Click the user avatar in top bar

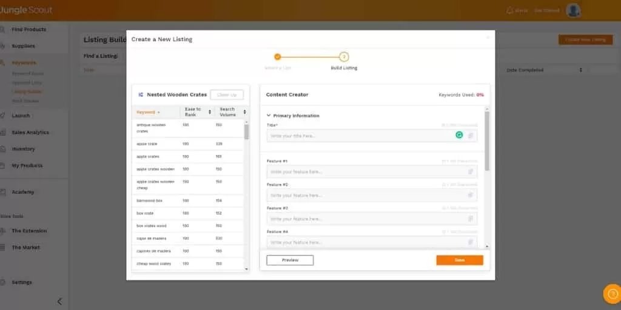click(x=573, y=10)
